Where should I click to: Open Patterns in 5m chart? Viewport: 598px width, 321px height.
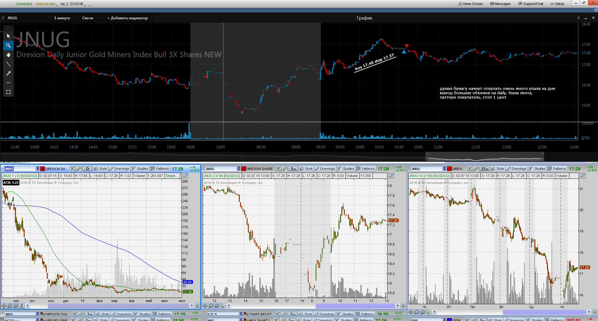(365, 169)
